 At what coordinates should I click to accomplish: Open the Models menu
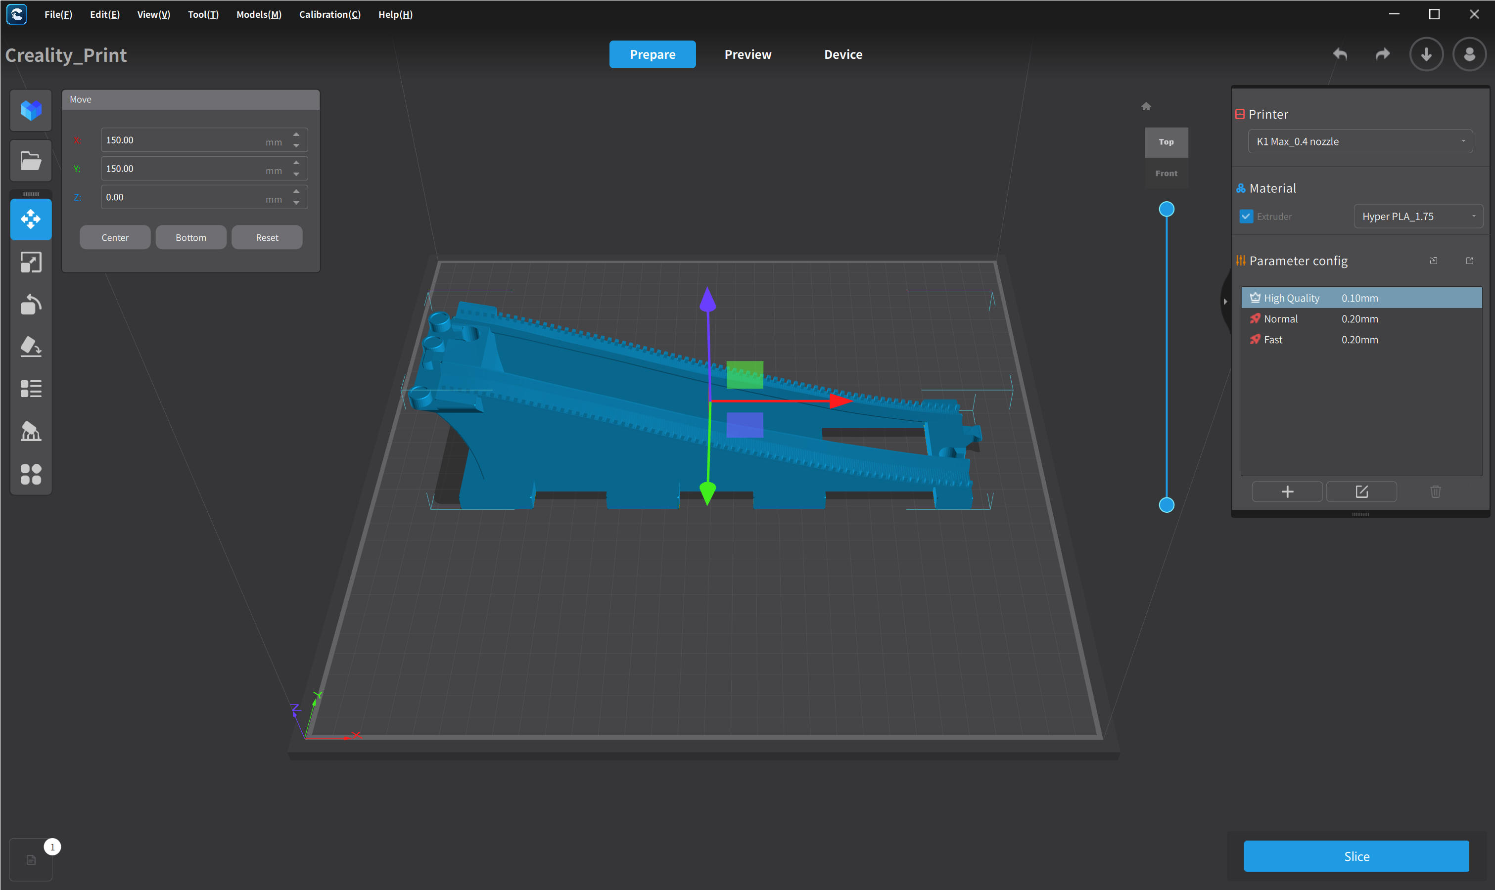pos(259,14)
